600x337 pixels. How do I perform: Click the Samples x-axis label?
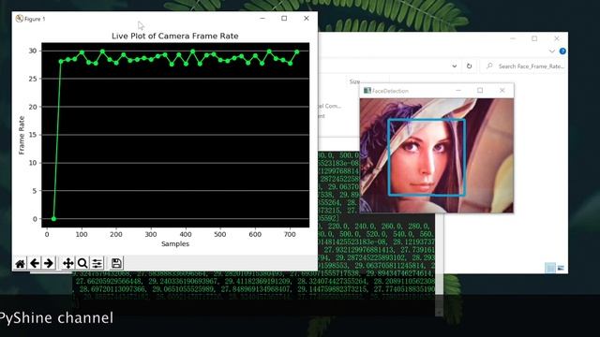pos(175,243)
